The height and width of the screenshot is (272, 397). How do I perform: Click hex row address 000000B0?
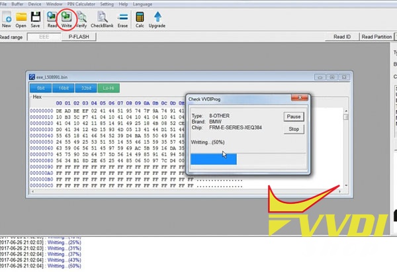[42, 179]
